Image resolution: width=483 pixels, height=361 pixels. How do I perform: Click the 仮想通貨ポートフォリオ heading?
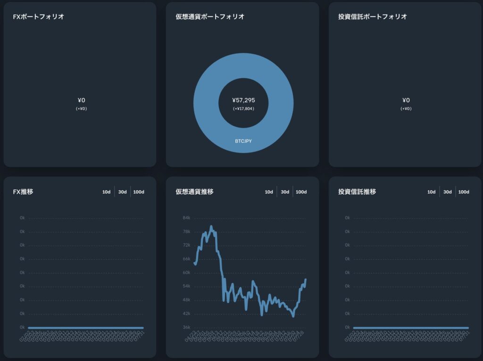click(210, 16)
